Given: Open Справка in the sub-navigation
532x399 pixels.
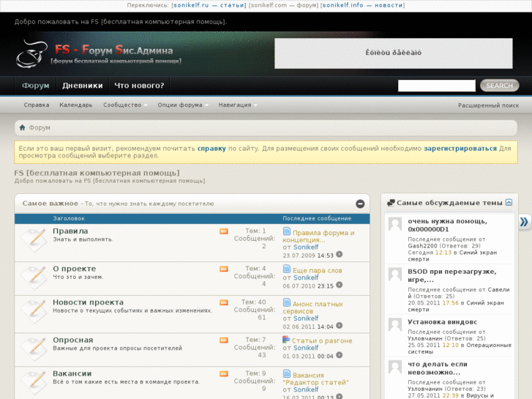Looking at the screenshot, I should [x=37, y=105].
